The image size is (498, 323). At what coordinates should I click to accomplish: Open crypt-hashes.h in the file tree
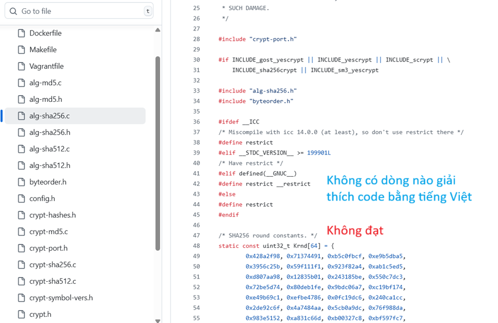tap(53, 214)
